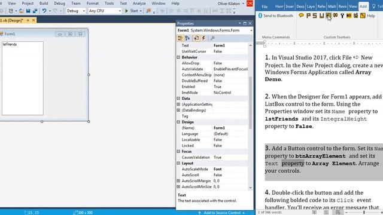
Task: Open the Properties window options dropdown arrow
Action: coord(239,23)
